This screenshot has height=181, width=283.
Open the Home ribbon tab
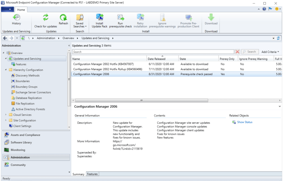coord(21,10)
